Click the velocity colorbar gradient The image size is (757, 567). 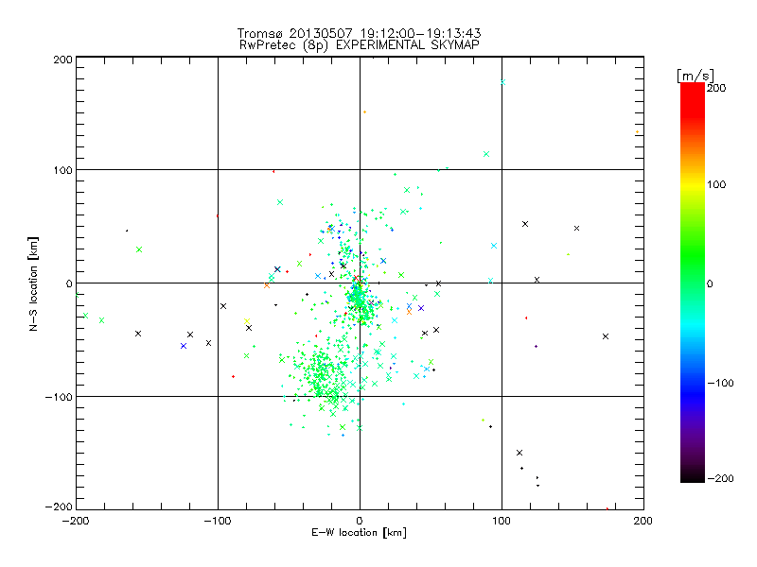(x=693, y=283)
